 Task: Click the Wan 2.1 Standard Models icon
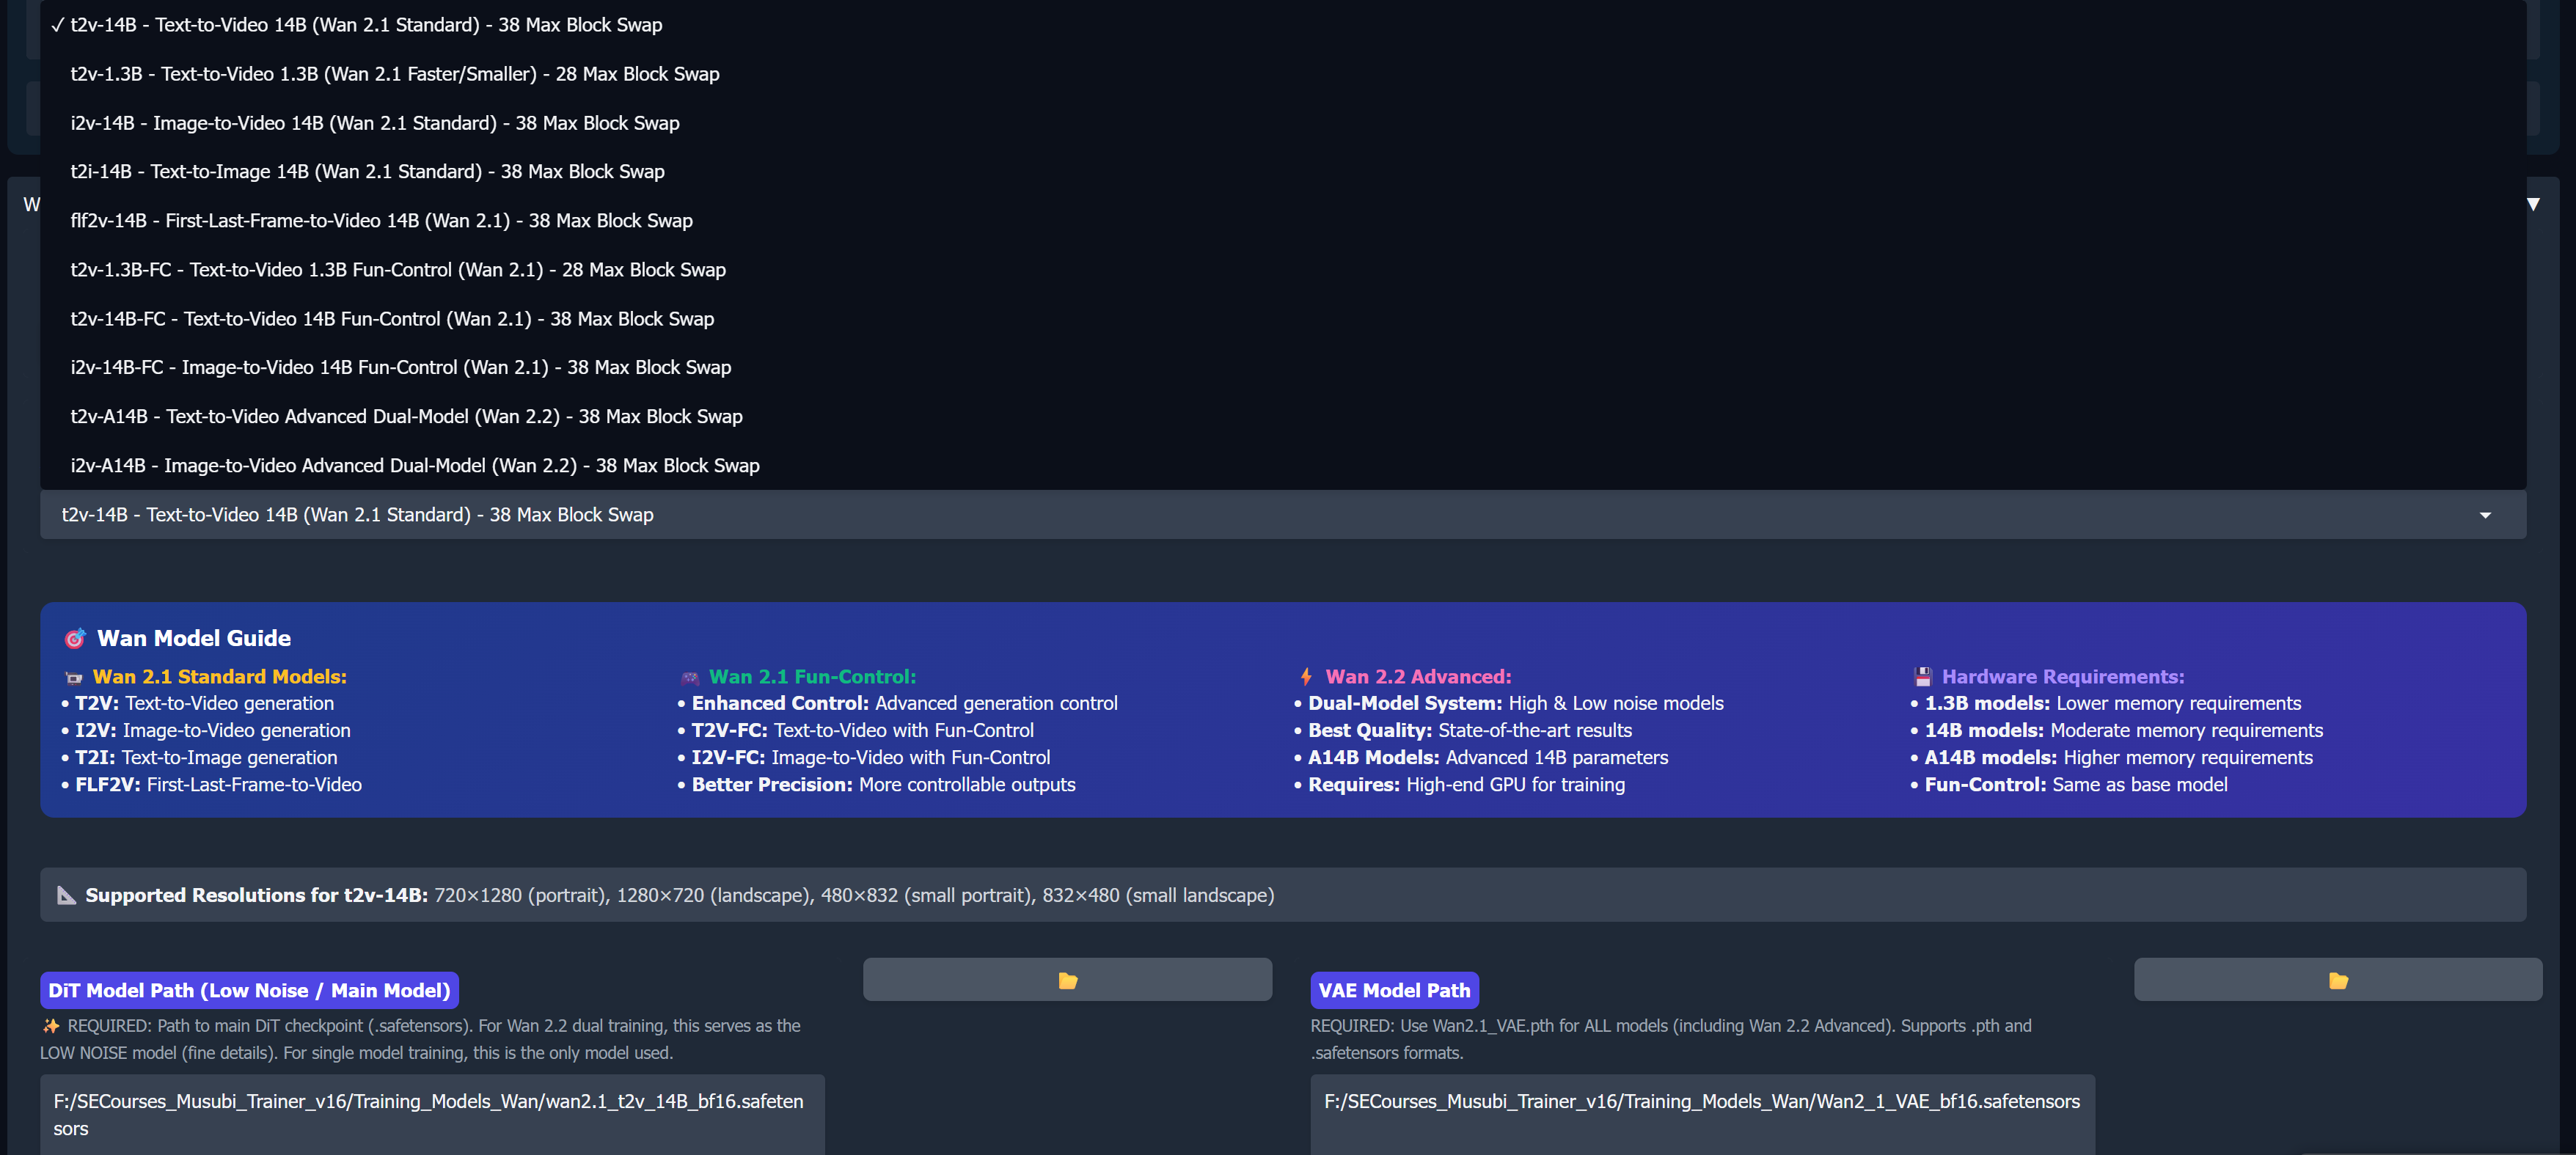pos(74,677)
